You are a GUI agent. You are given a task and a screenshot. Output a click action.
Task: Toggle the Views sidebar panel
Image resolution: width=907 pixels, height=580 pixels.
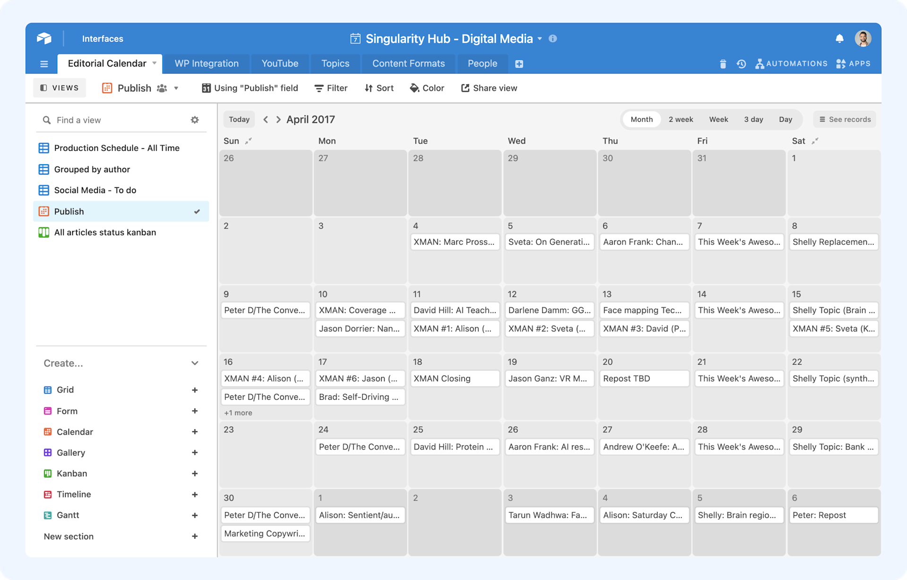pyautogui.click(x=60, y=88)
